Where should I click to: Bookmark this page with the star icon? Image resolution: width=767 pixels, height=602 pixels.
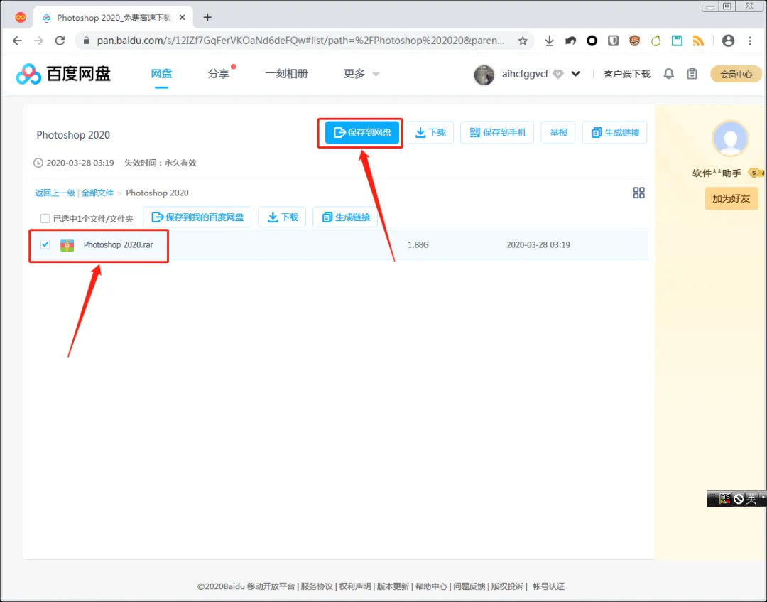pos(523,41)
